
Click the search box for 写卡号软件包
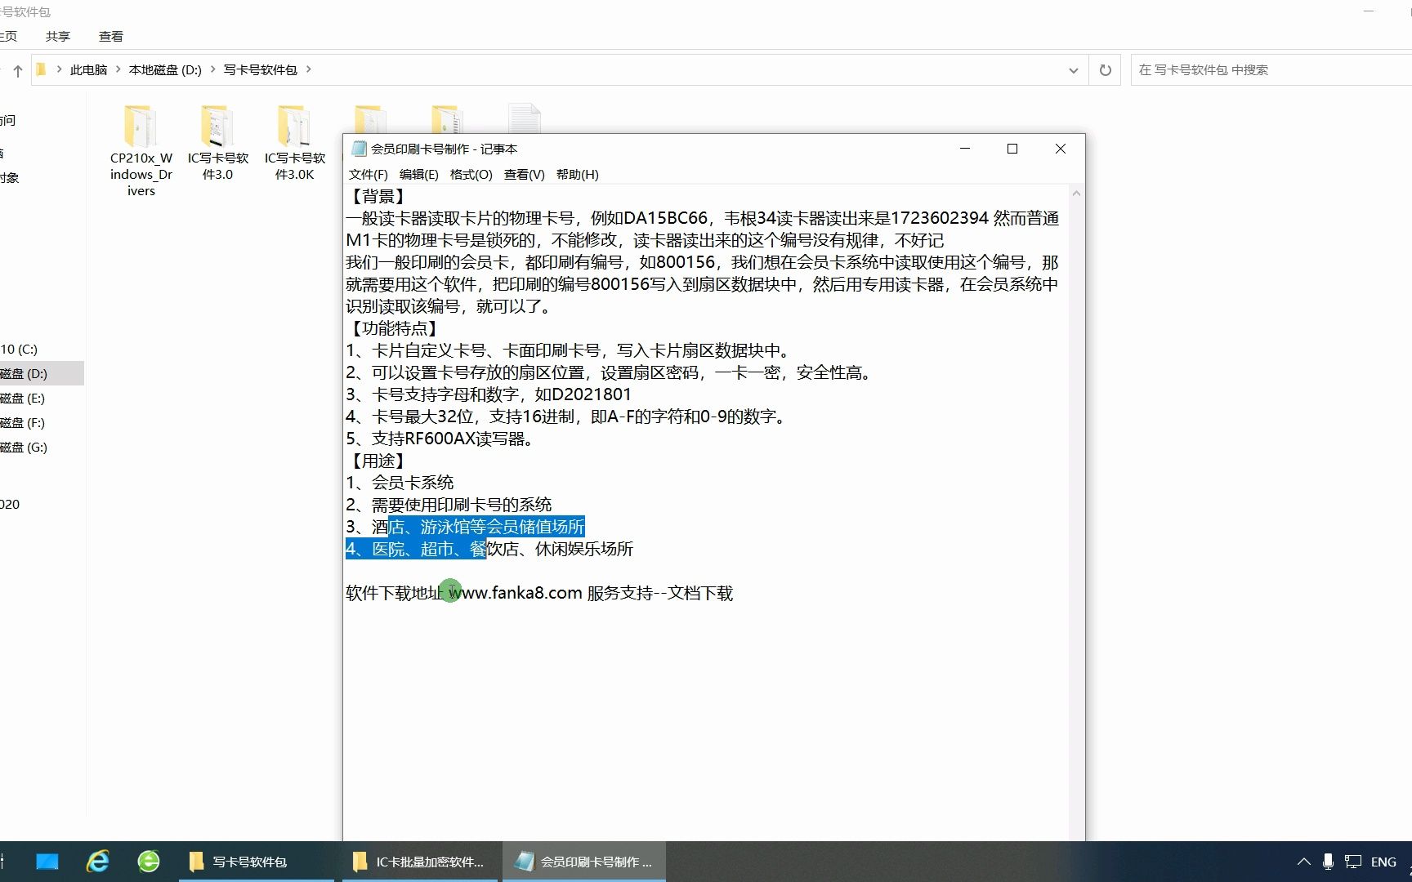click(1271, 70)
